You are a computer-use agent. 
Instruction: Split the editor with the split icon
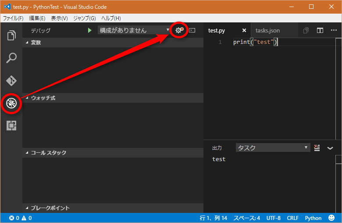(x=320, y=30)
